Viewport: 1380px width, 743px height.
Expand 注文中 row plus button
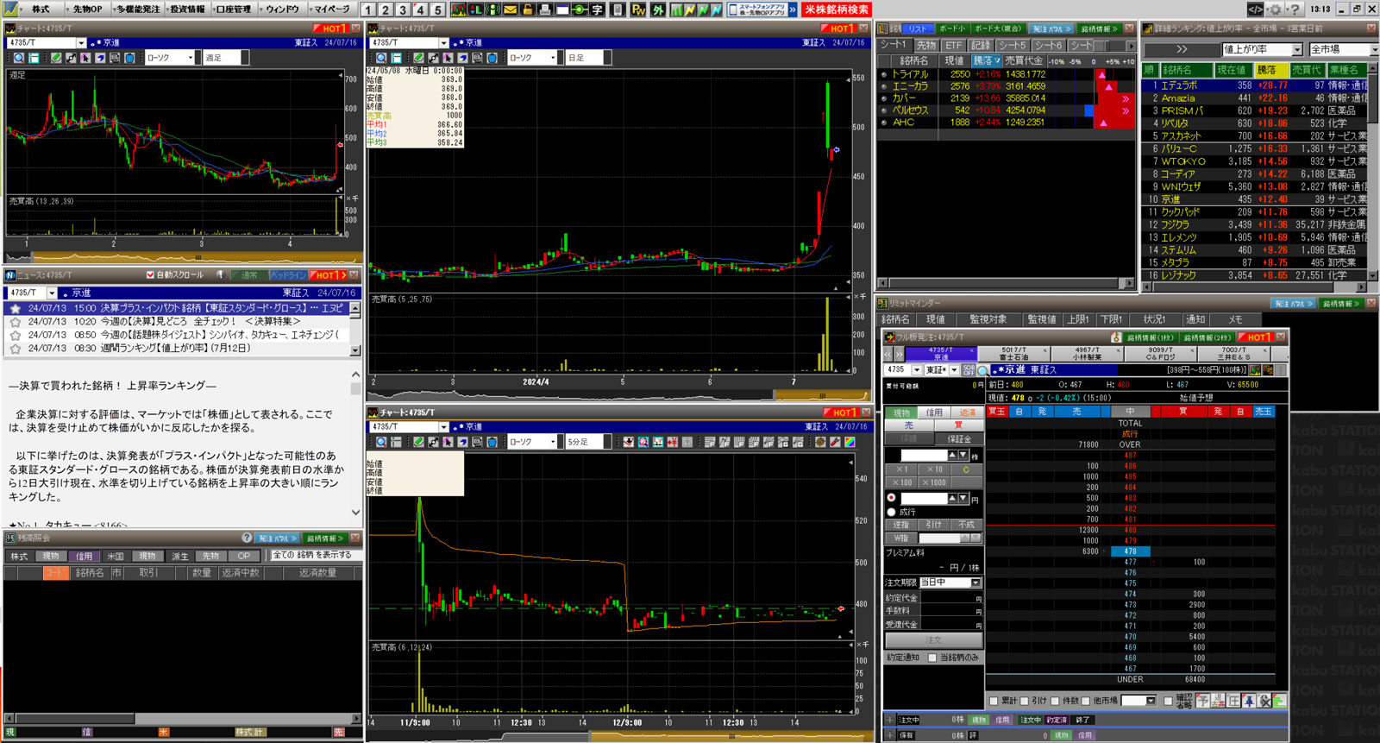(891, 719)
